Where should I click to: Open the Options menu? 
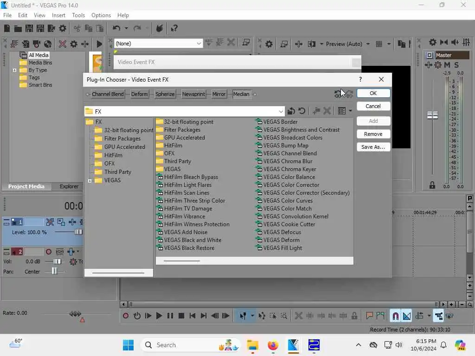[x=101, y=15]
